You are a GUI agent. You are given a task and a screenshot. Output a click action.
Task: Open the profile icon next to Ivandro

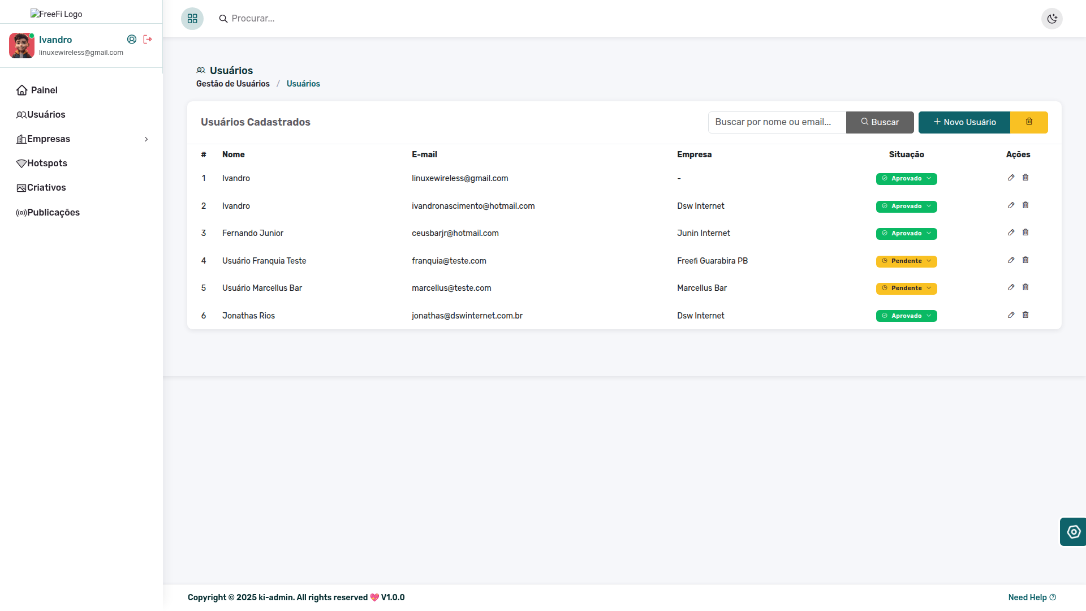tap(132, 39)
